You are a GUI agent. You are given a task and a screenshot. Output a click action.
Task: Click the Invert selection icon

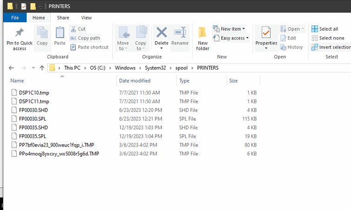315,47
